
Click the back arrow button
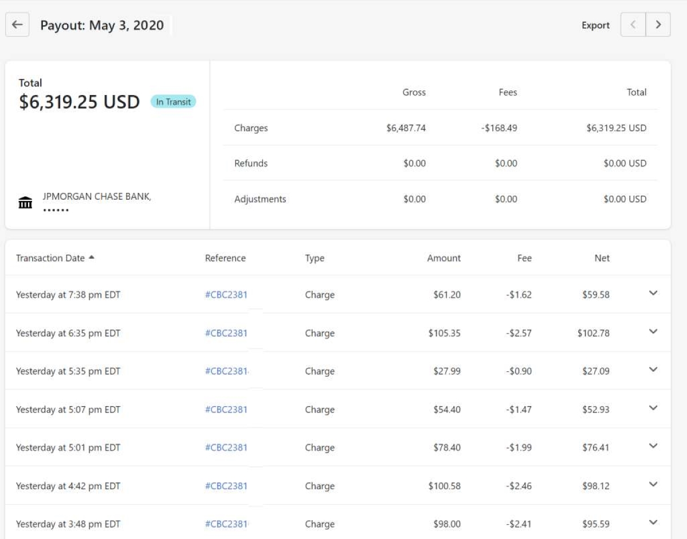coord(17,25)
